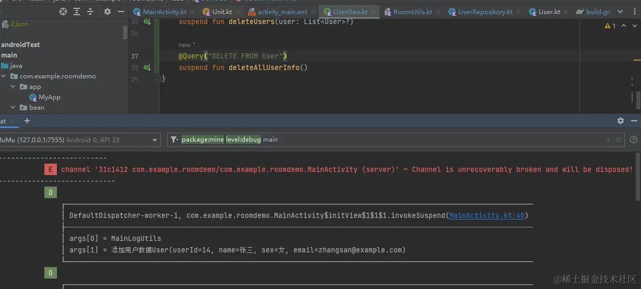This screenshot has width=641, height=289.
Task: Switch to Unit.kt editor tab
Action: click(222, 11)
